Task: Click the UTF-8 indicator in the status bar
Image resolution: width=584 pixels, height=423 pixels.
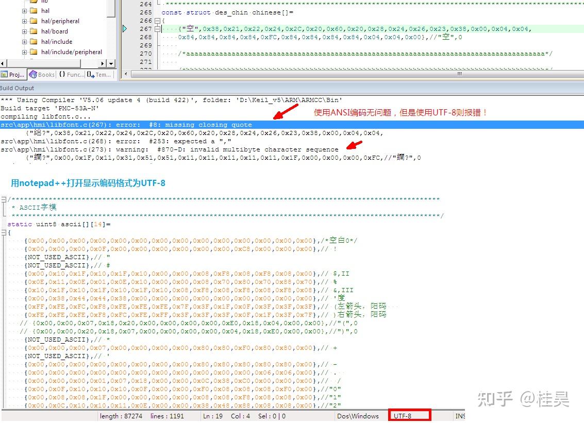Action: tap(409, 416)
